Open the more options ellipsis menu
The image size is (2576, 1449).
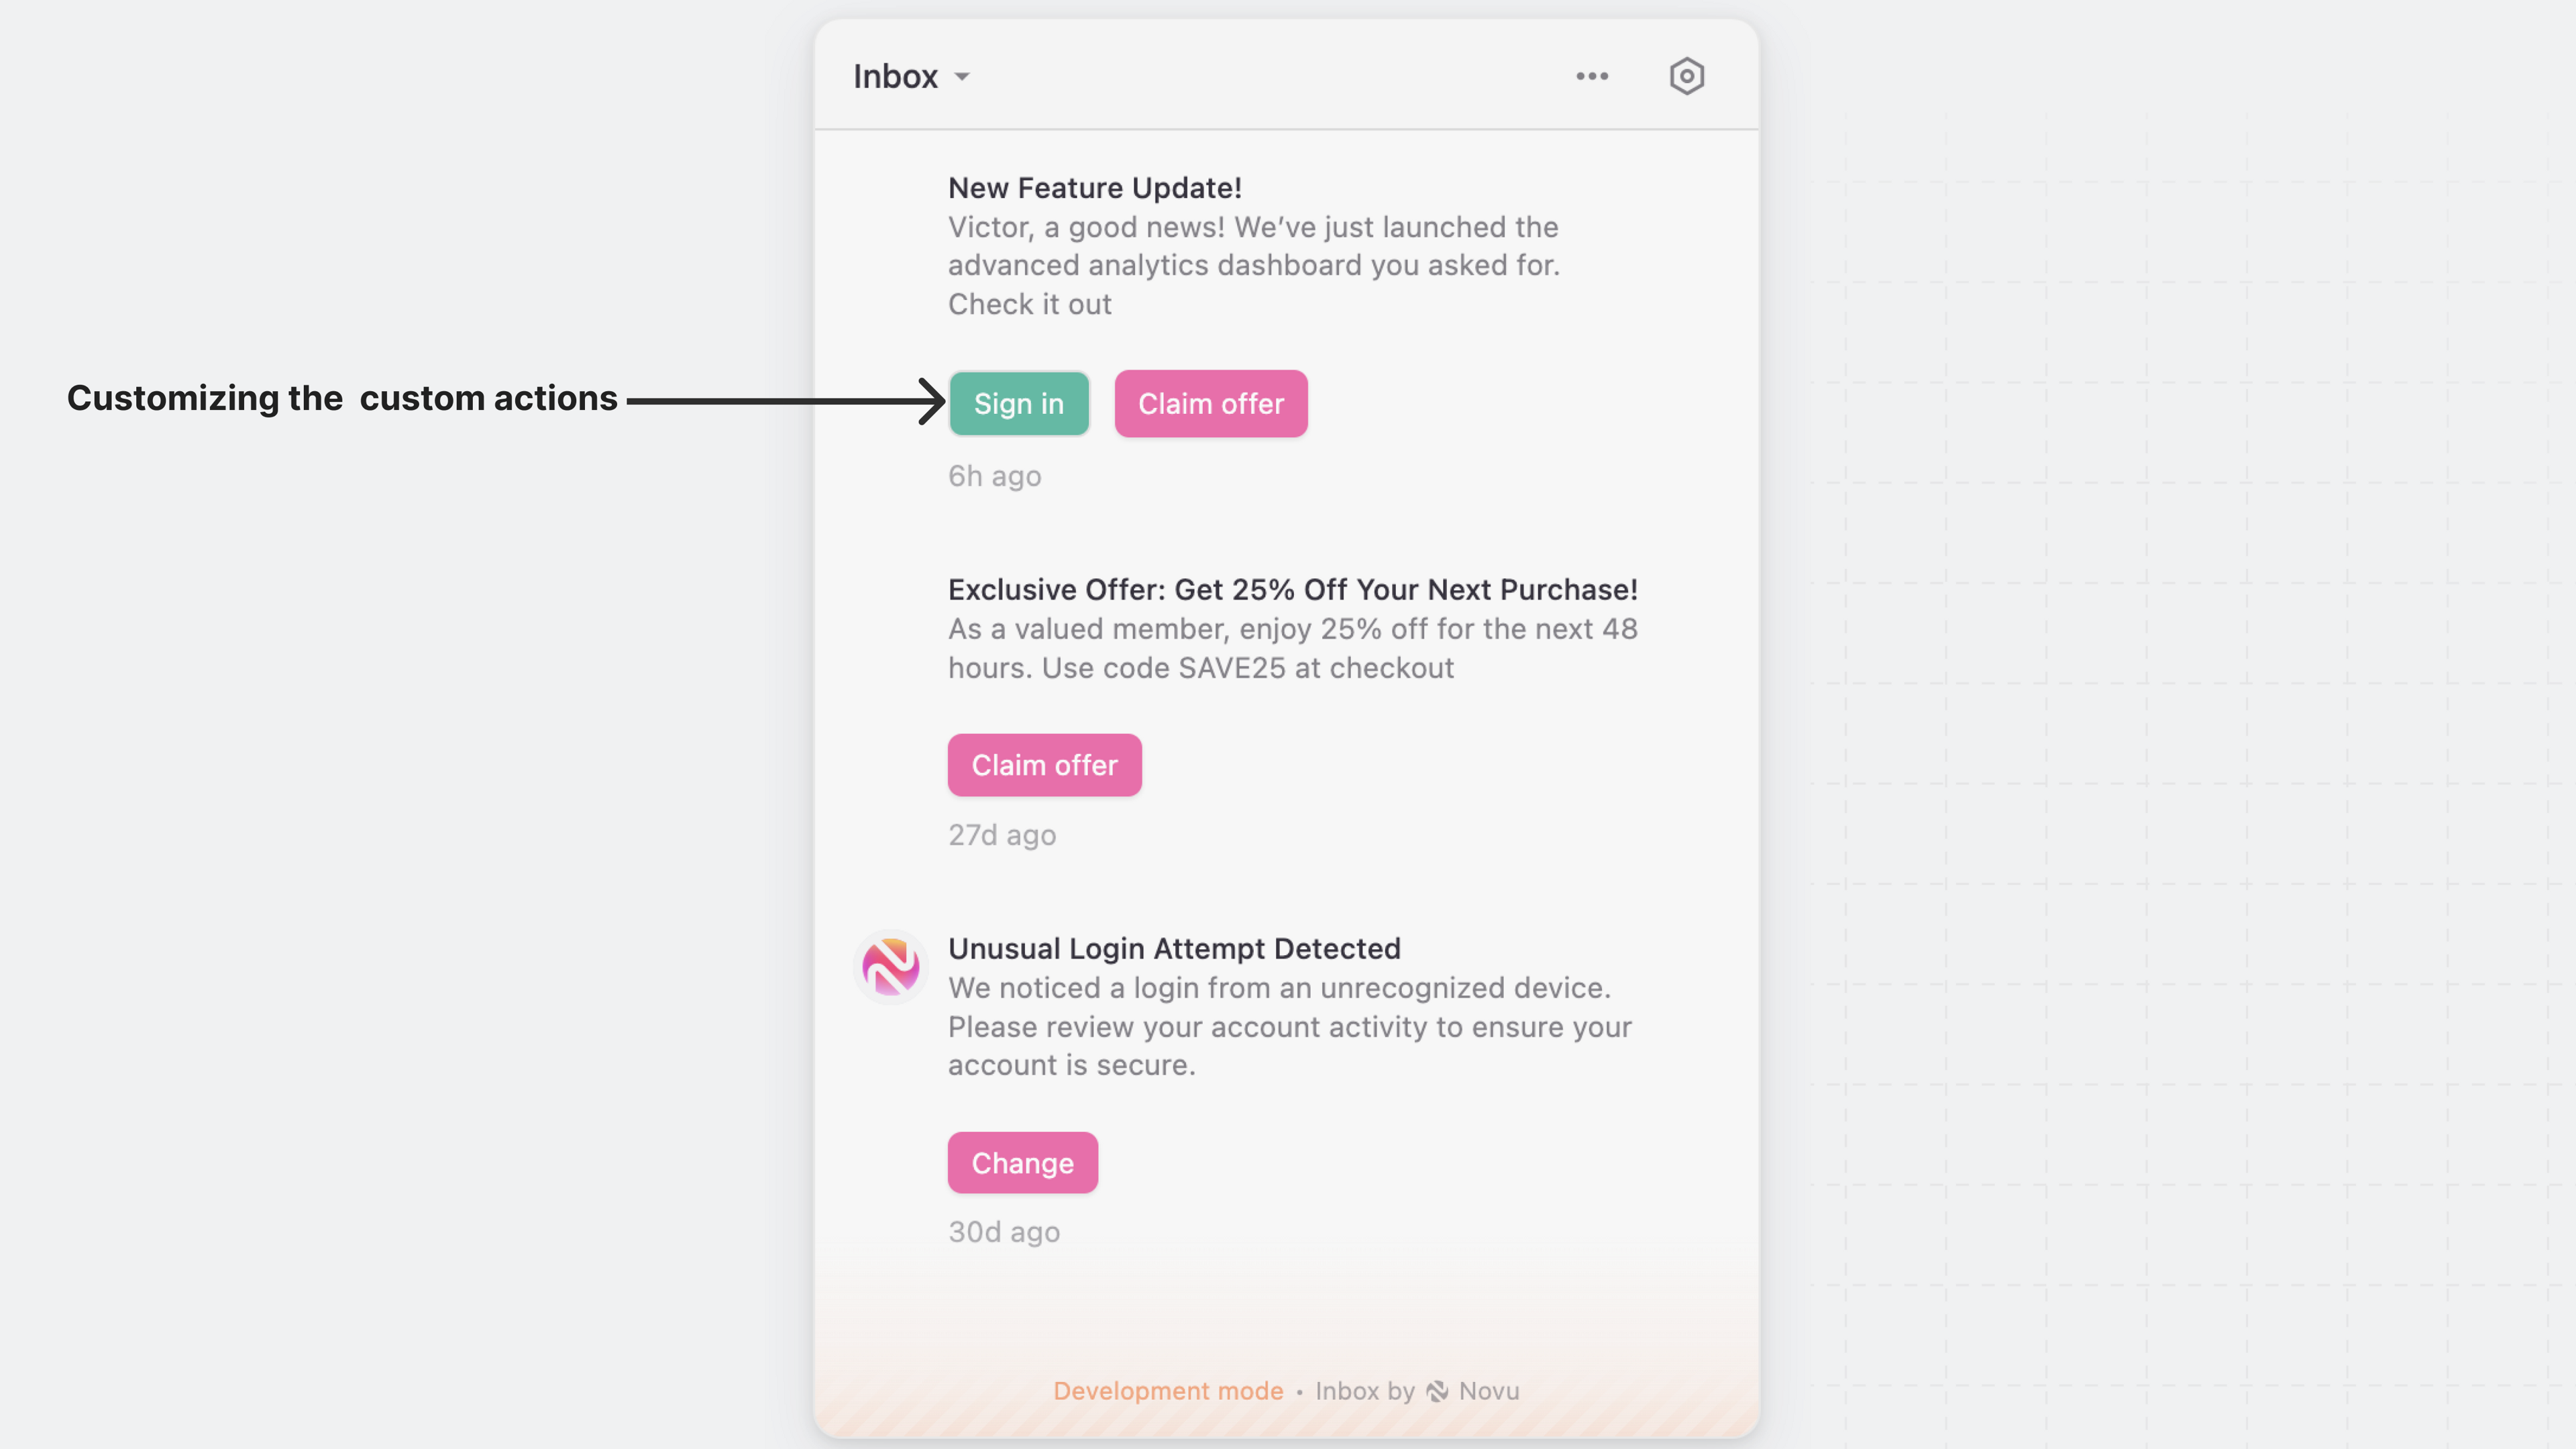(x=1592, y=75)
